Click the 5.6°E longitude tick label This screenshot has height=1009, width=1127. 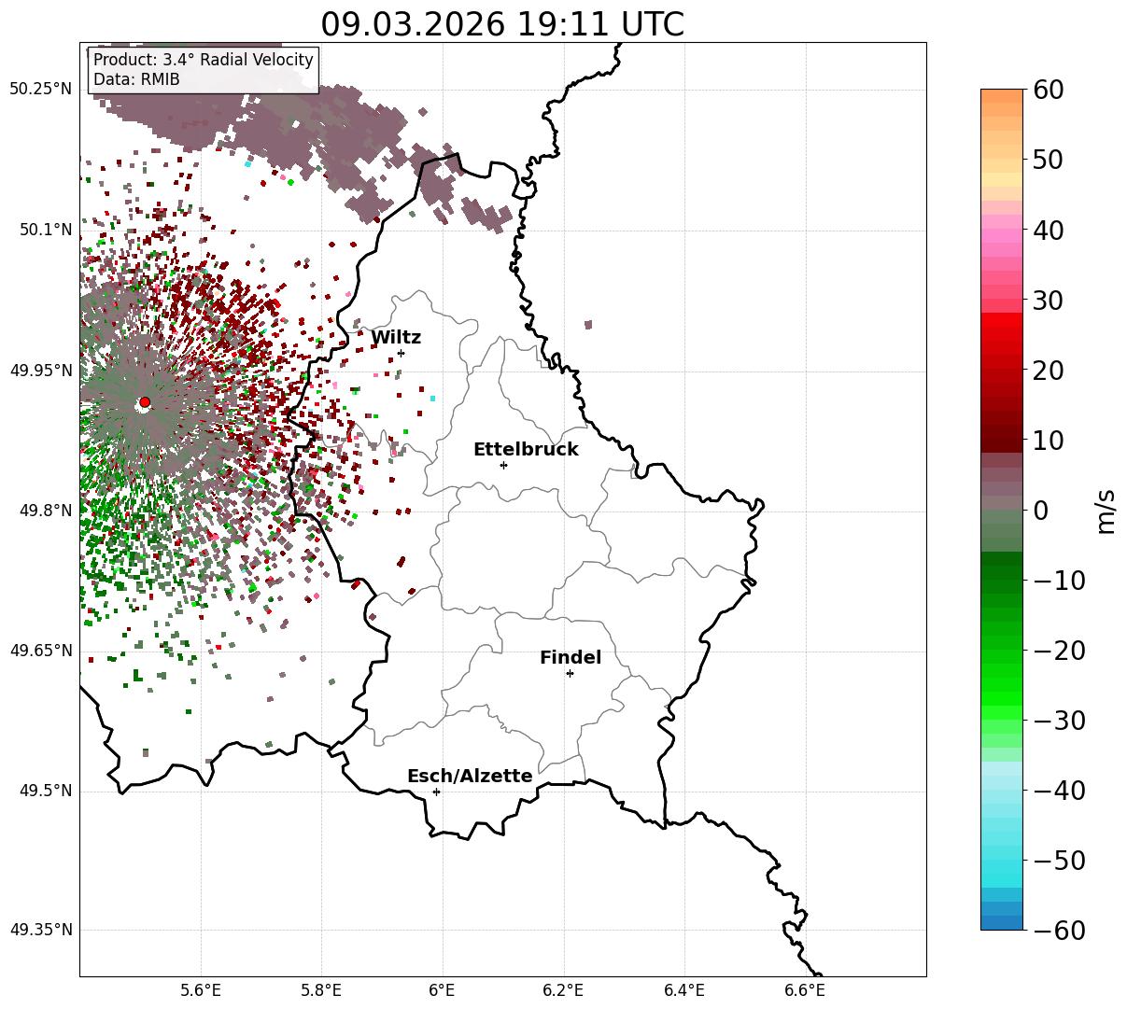(x=201, y=990)
